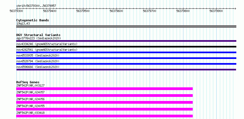The image size is (244, 119).
Task: Click the 56379500 ruler coordinate
Action: click(x=83, y=11)
